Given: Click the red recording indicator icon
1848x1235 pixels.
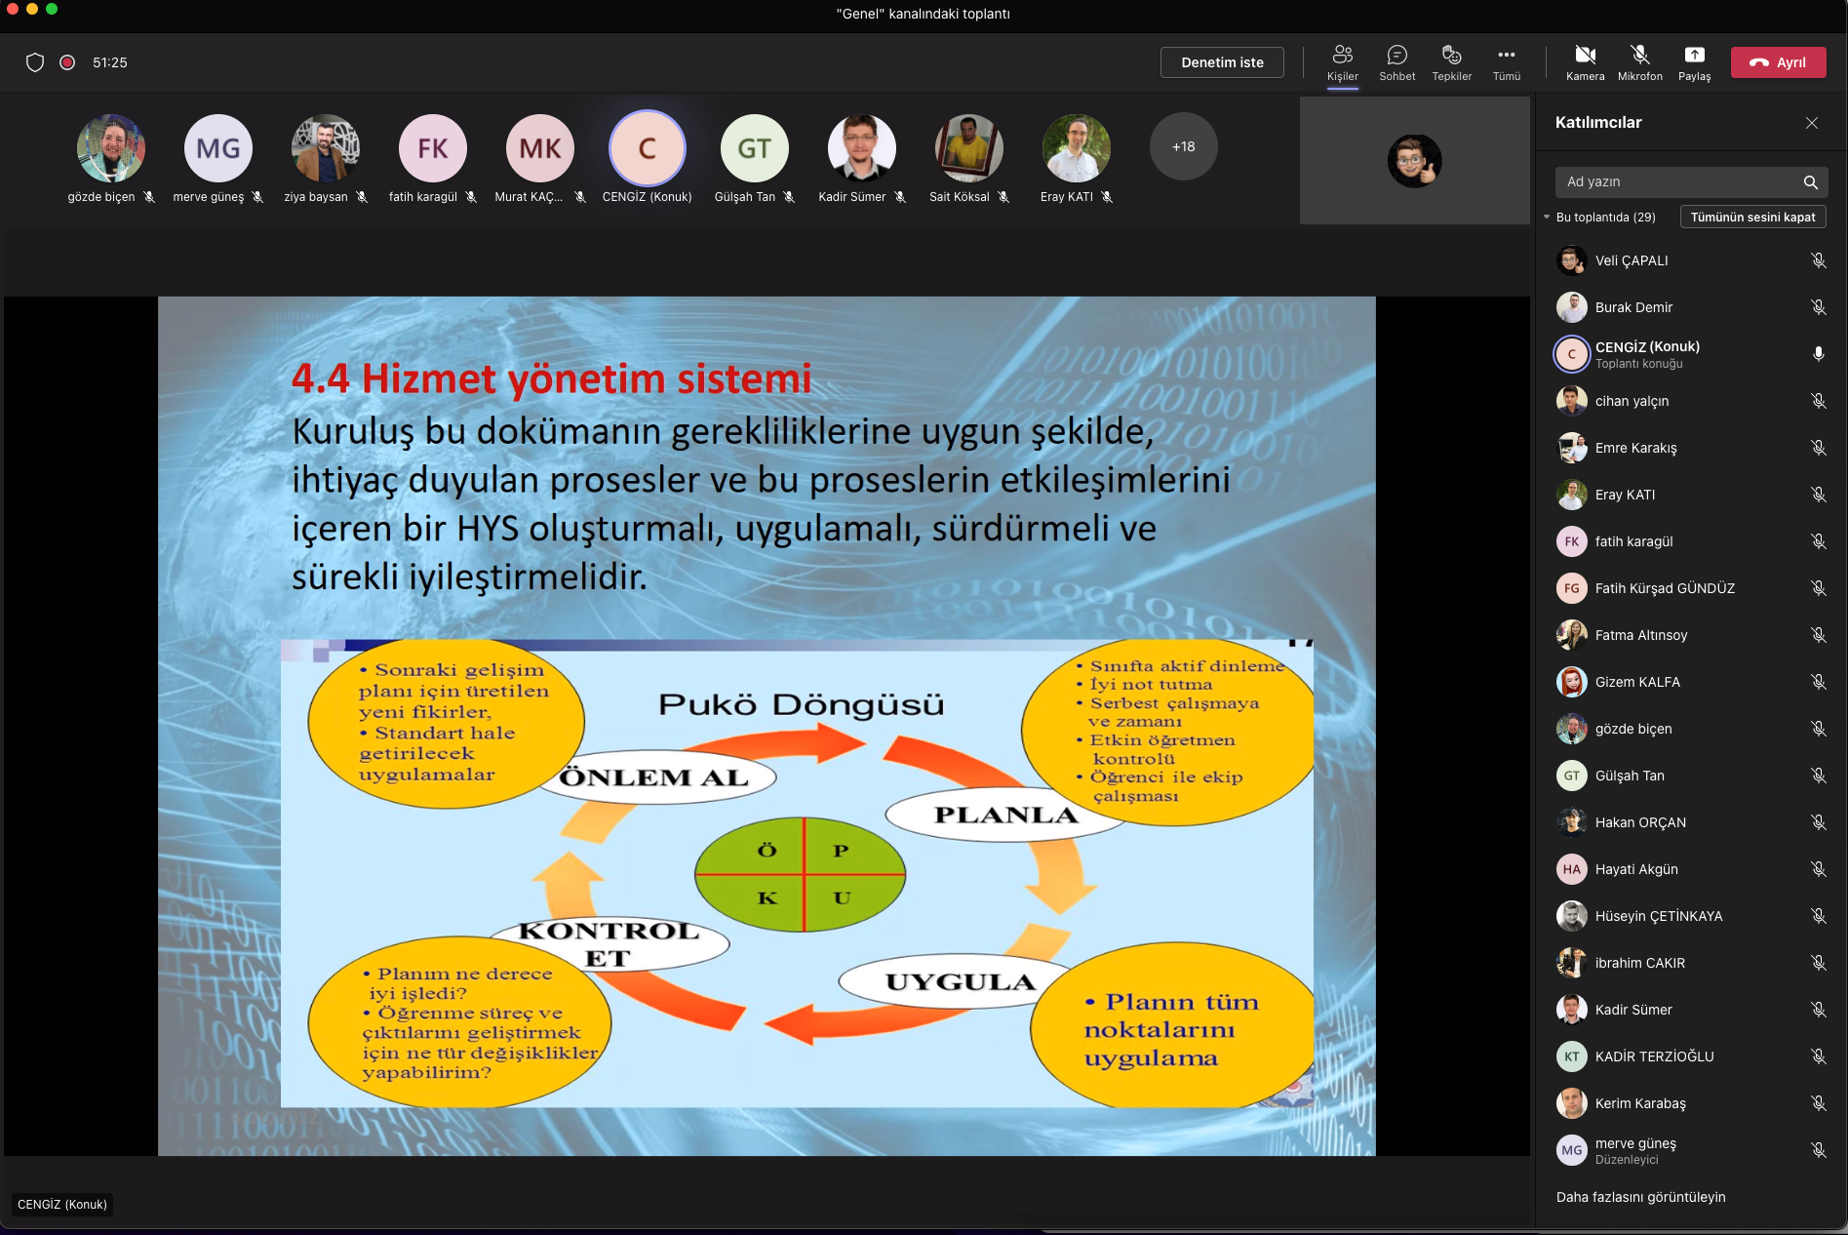Looking at the screenshot, I should (x=67, y=62).
